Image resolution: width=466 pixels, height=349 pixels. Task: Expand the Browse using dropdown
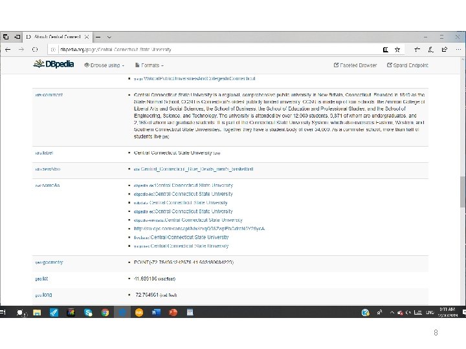tap(104, 65)
